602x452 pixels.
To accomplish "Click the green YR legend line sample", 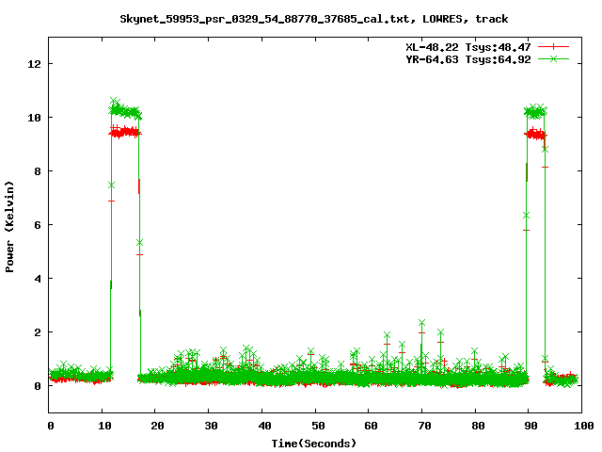I will click(x=553, y=58).
